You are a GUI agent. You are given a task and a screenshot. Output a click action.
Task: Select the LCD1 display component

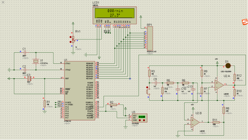pyautogui.click(x=115, y=15)
